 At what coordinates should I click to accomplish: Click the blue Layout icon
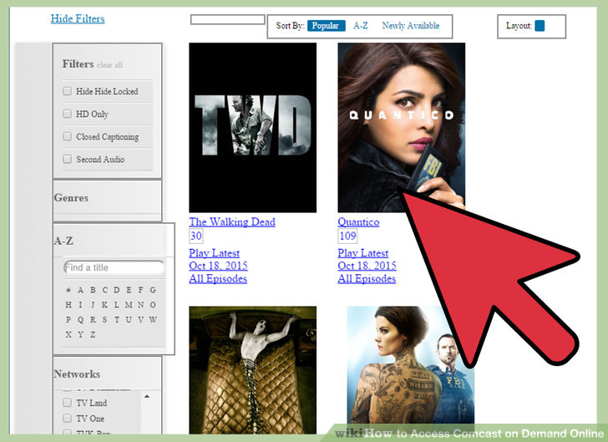[x=540, y=26]
